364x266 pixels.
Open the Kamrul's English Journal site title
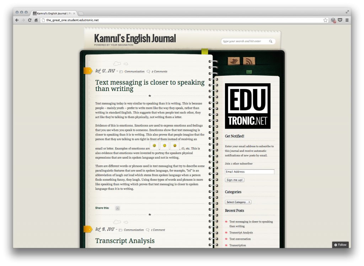(135, 38)
